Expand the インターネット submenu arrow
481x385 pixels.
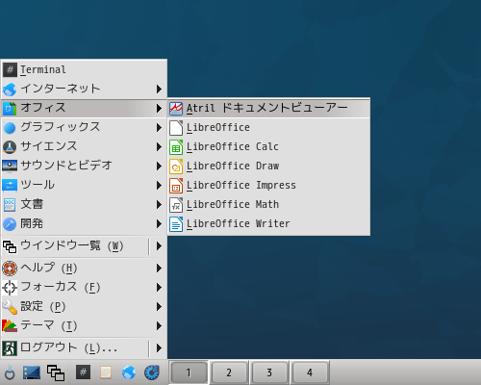(159, 89)
